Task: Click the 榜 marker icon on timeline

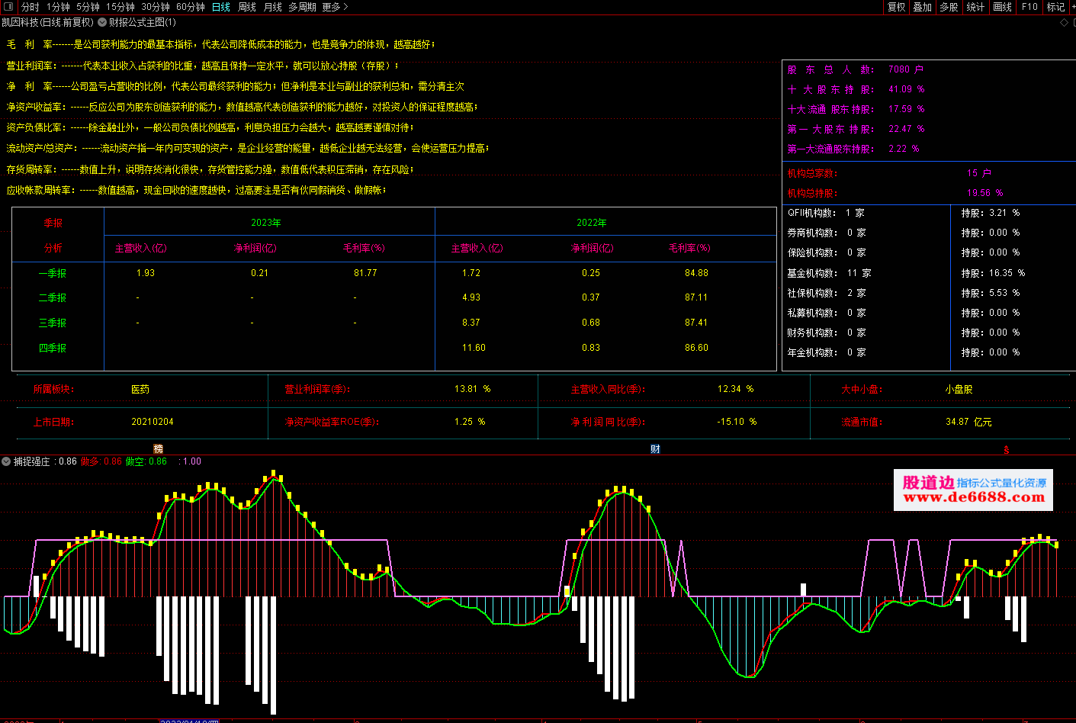Action: coord(159,449)
